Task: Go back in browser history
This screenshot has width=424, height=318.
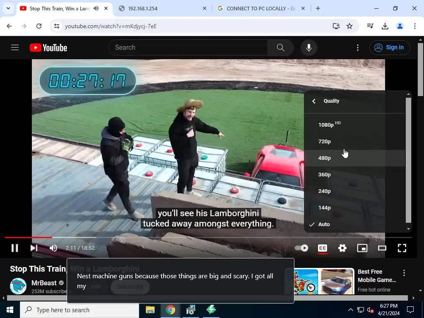Action: tap(9, 26)
